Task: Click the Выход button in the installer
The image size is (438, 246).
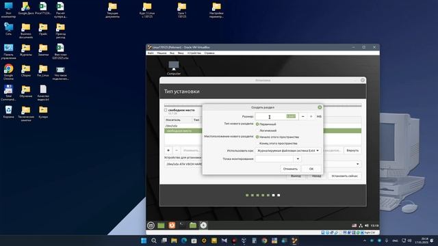Action: click(x=296, y=176)
